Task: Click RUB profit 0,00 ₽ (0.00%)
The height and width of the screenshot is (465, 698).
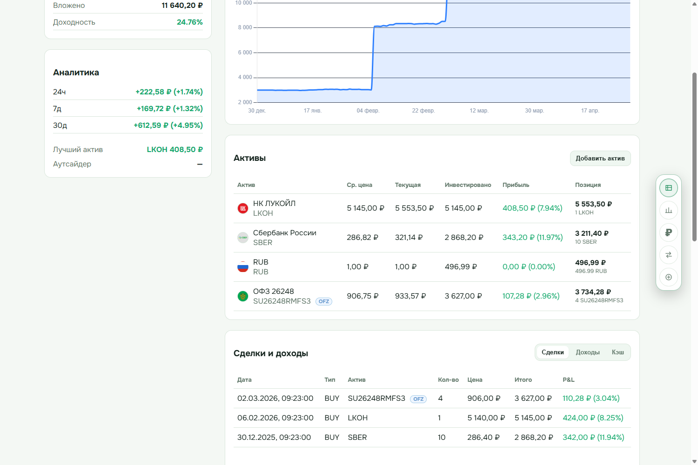Action: pos(529,266)
